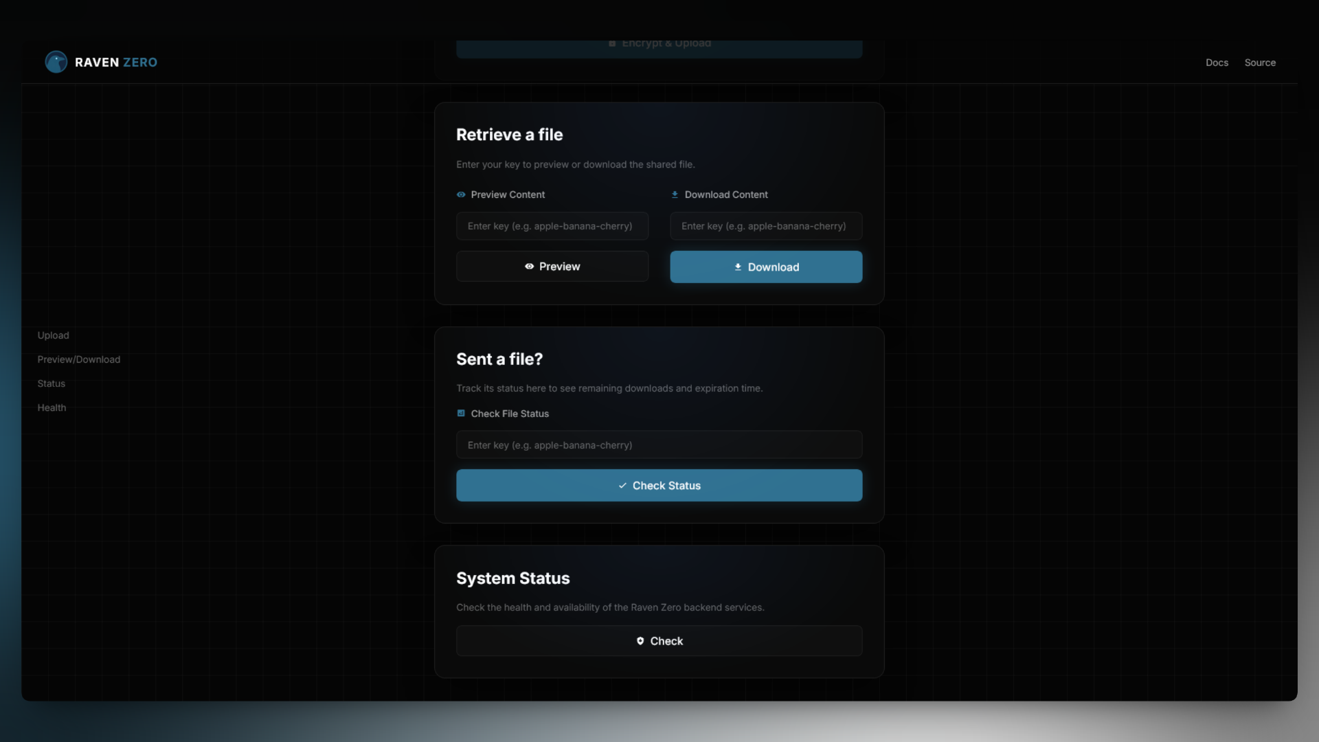Click the Check Status button
Image resolution: width=1319 pixels, height=742 pixels.
click(x=659, y=485)
